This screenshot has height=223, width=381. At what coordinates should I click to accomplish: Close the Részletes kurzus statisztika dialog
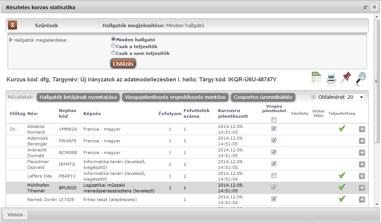tap(374, 7)
